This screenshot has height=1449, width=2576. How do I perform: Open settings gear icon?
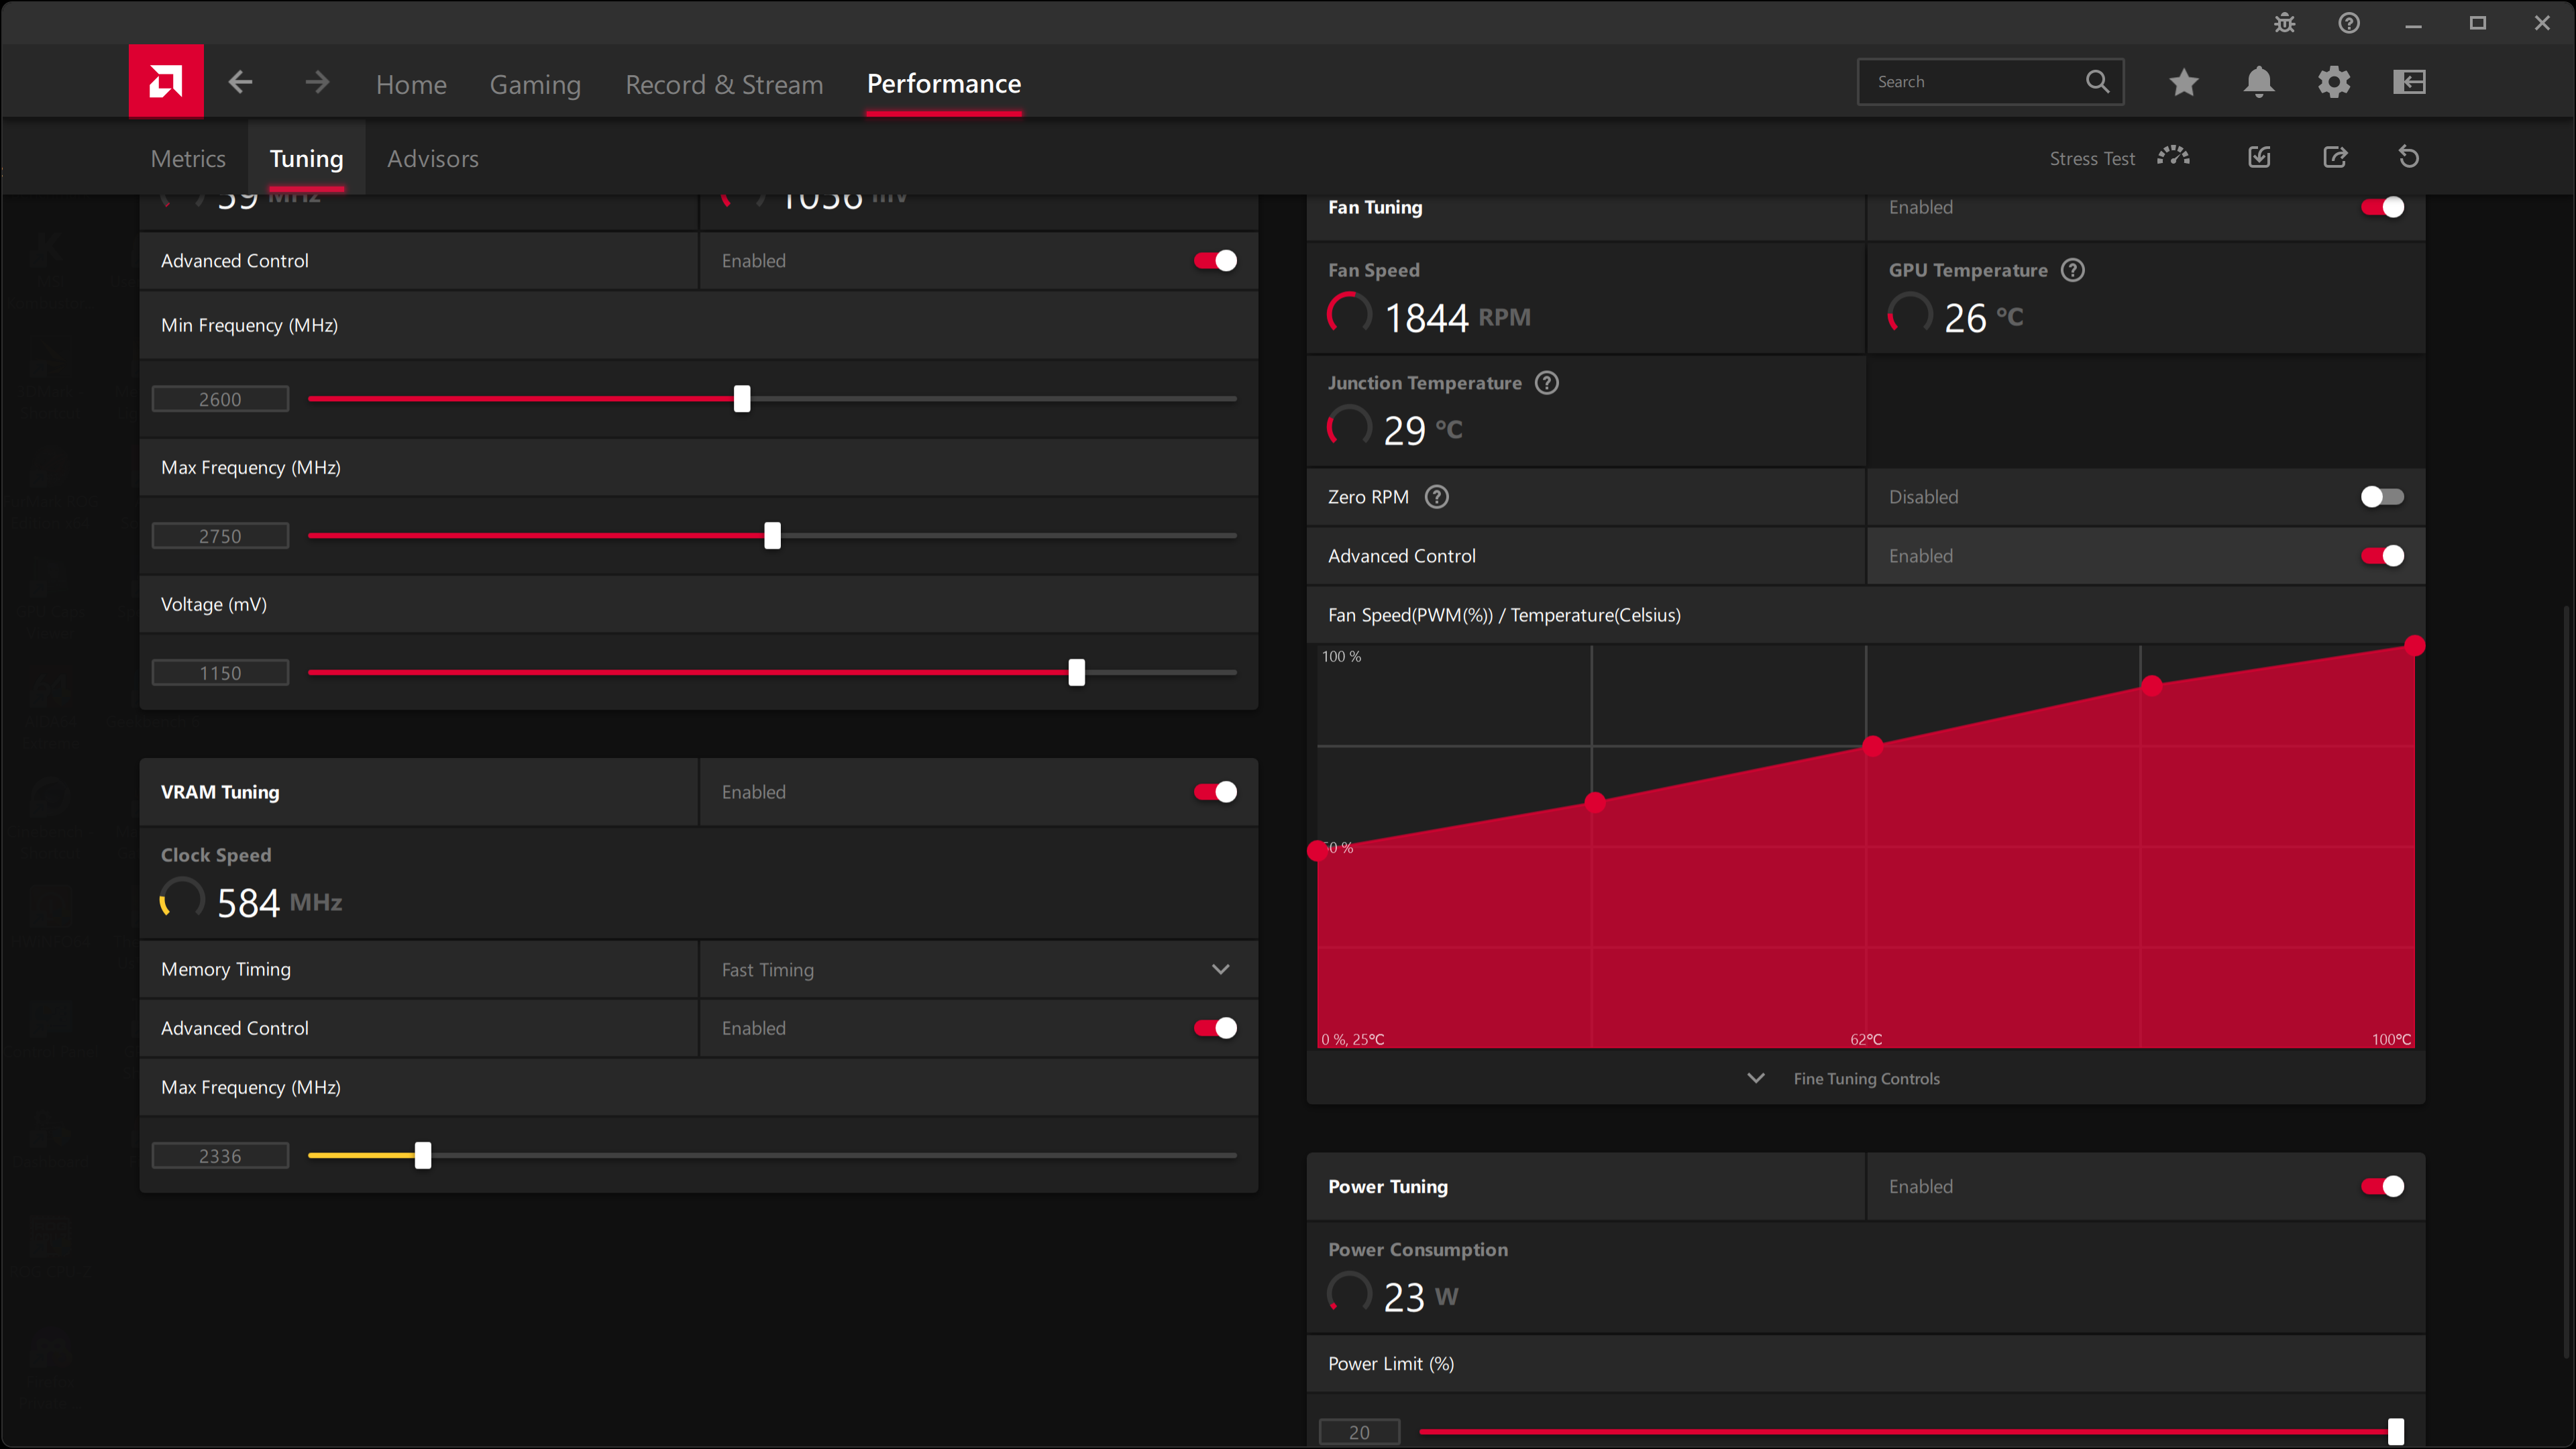[x=2334, y=82]
